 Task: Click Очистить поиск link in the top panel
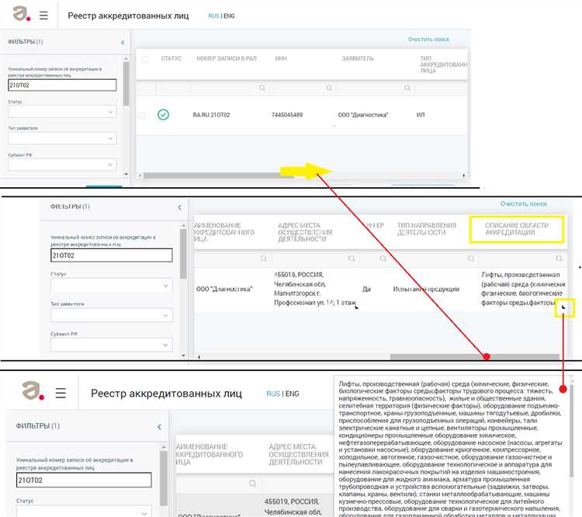428,40
